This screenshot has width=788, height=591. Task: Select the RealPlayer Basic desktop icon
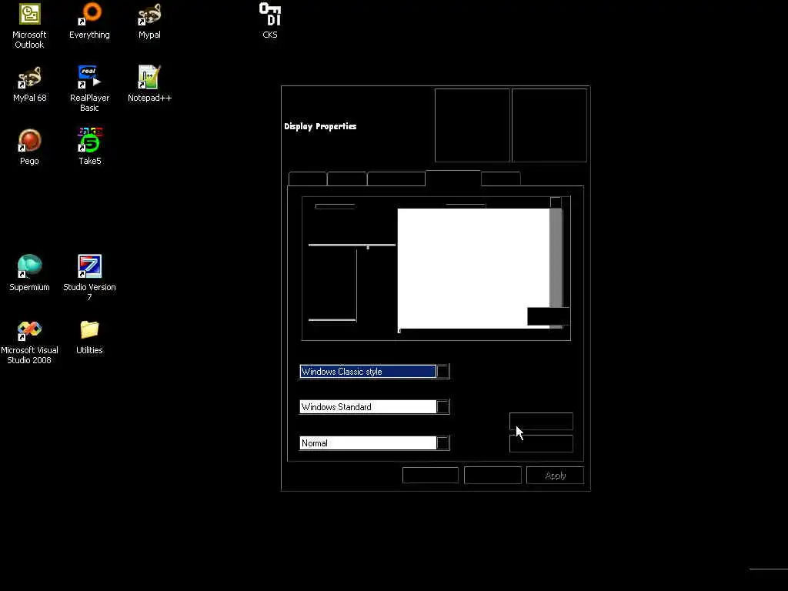89,89
